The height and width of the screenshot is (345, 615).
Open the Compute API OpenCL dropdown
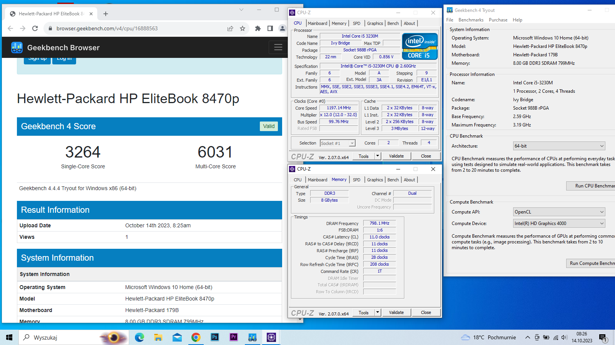click(559, 212)
